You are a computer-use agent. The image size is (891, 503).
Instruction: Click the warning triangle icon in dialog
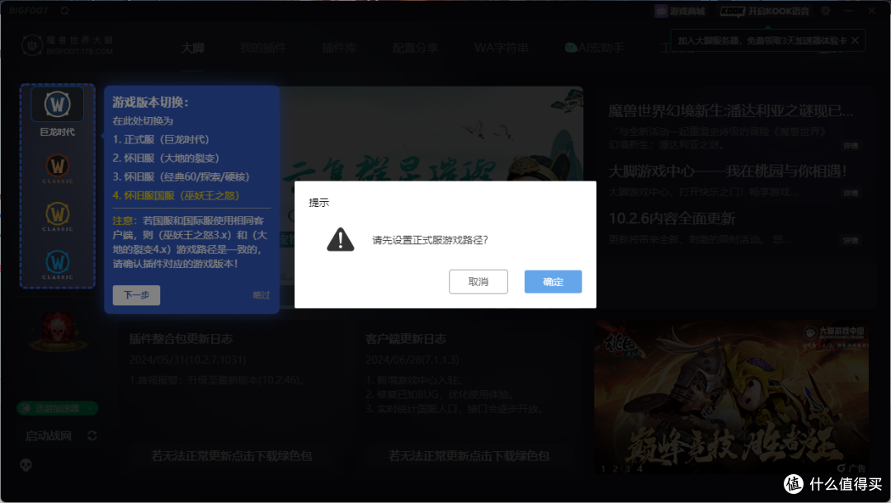341,240
